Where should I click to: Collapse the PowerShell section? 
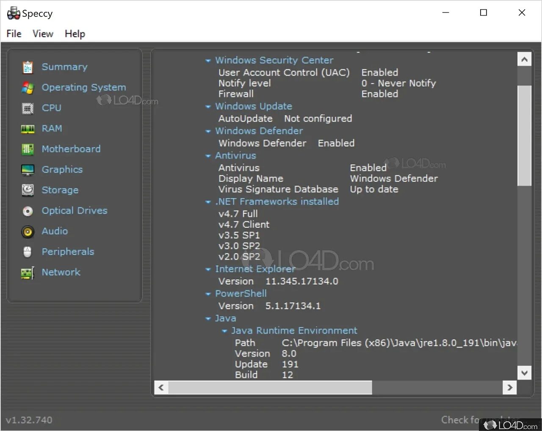208,294
